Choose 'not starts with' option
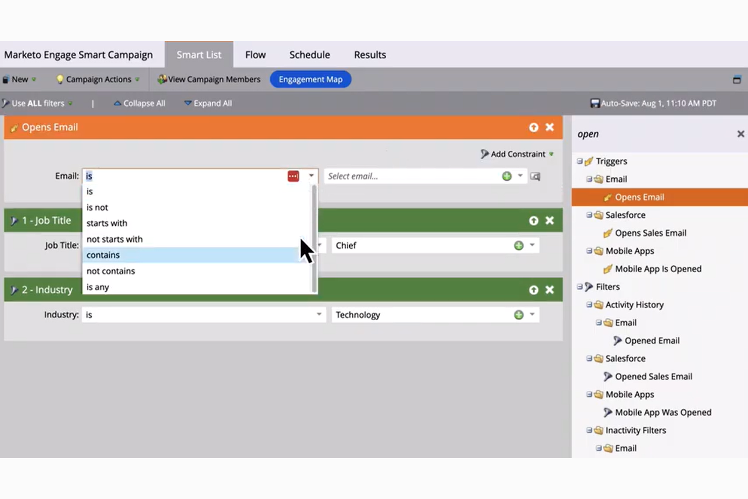This screenshot has height=499, width=748. point(197,239)
